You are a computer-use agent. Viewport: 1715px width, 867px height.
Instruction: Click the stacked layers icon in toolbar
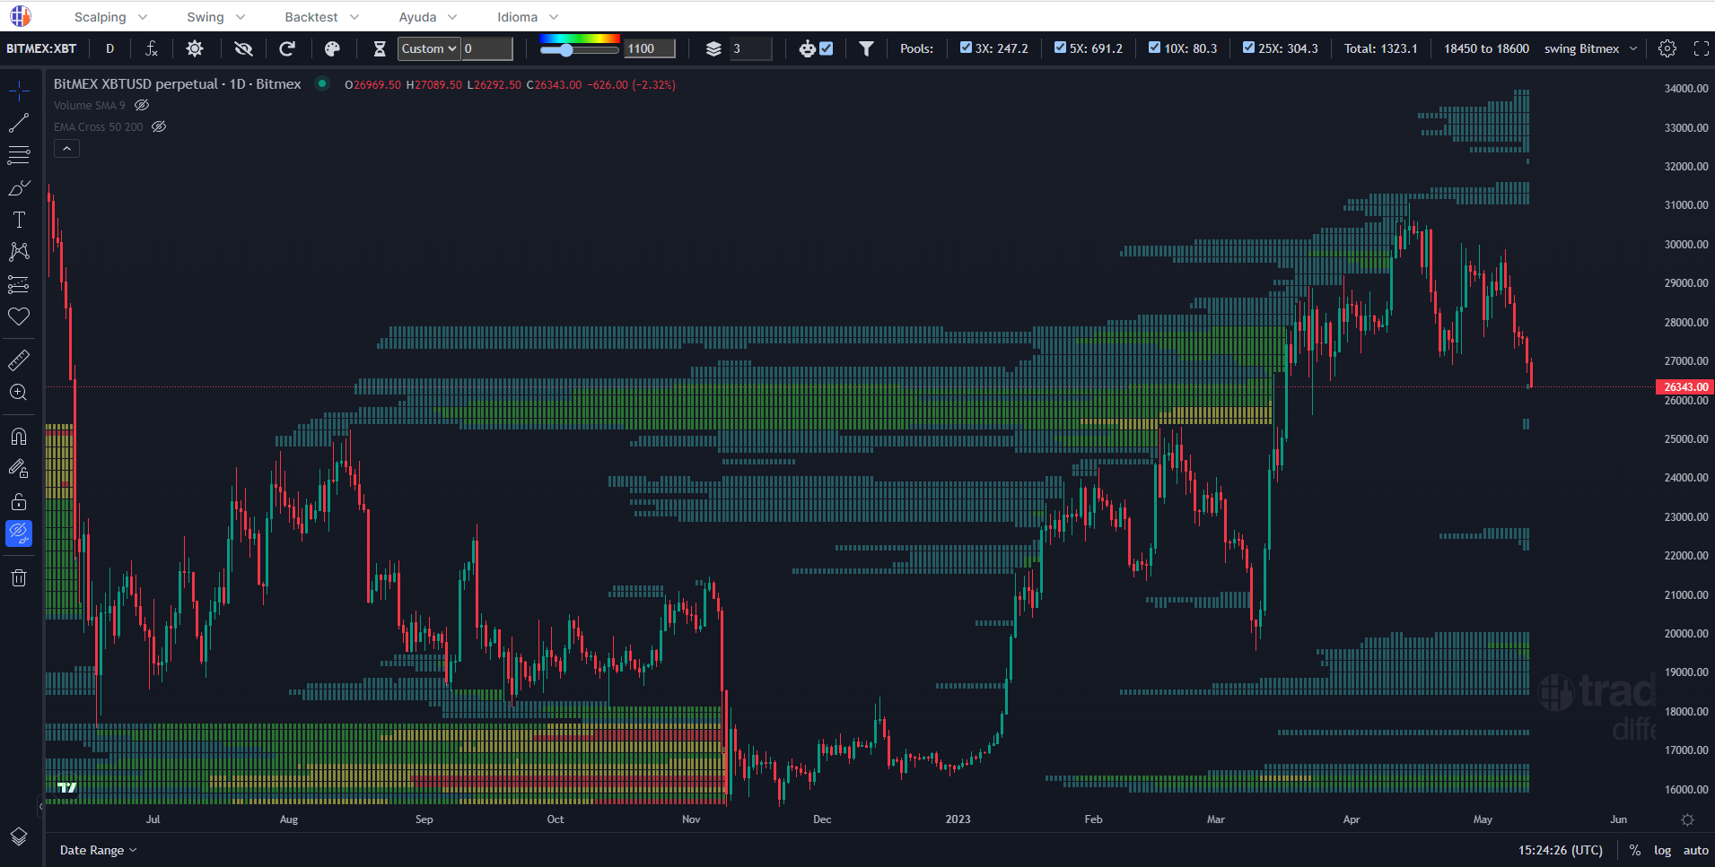[713, 48]
